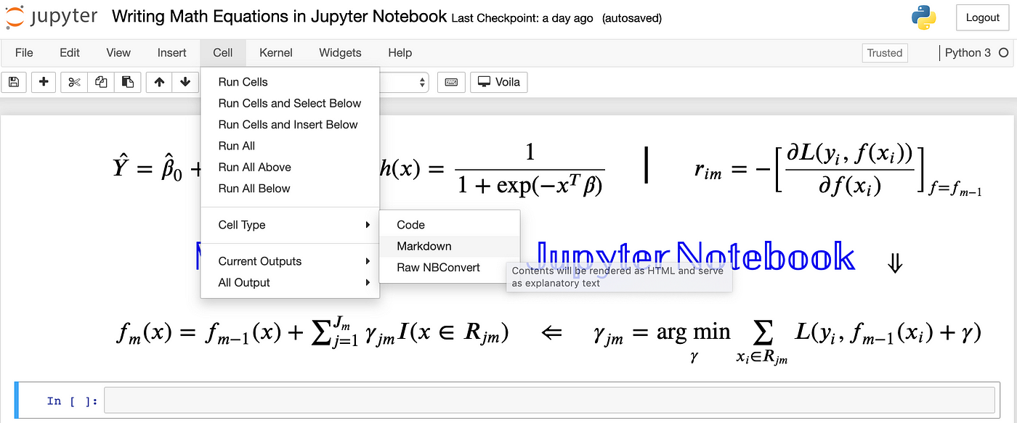Select Run All Above
Screen dimensions: 1017x423
290,167
